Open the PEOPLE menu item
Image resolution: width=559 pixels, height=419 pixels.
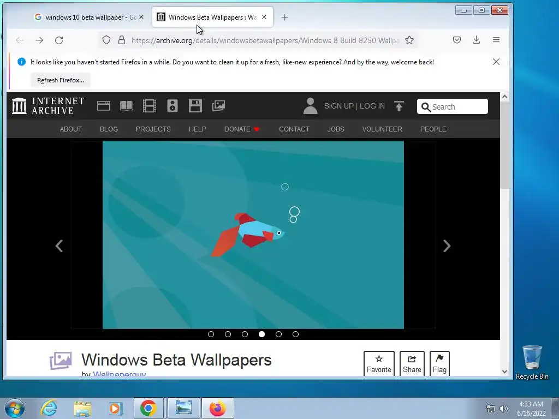(x=433, y=129)
